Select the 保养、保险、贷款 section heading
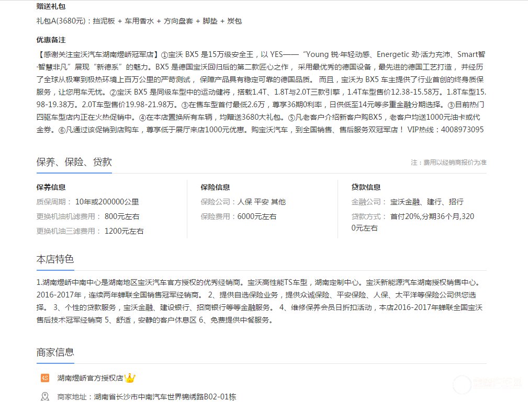 pyautogui.click(x=74, y=162)
